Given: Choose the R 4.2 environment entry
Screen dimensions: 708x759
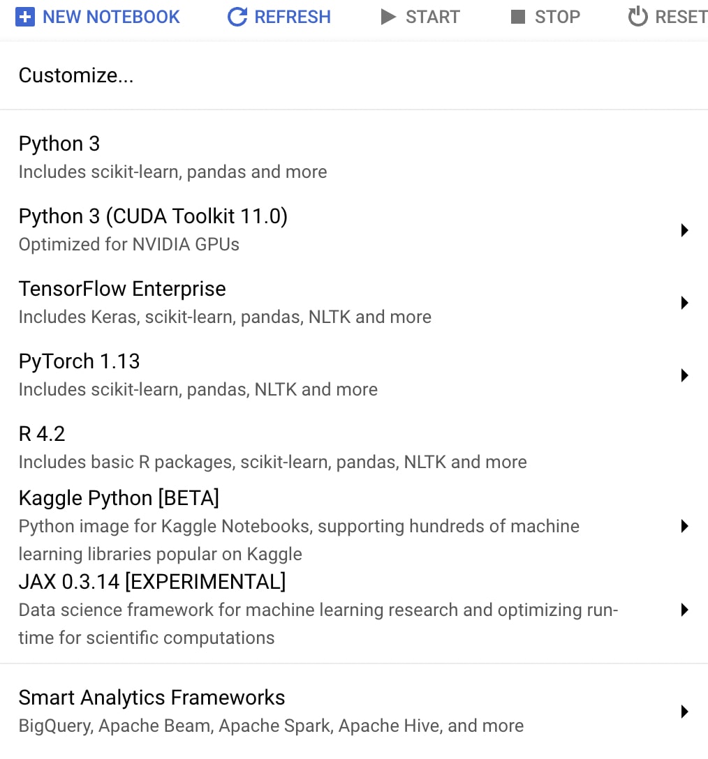Looking at the screenshot, I should (x=354, y=449).
